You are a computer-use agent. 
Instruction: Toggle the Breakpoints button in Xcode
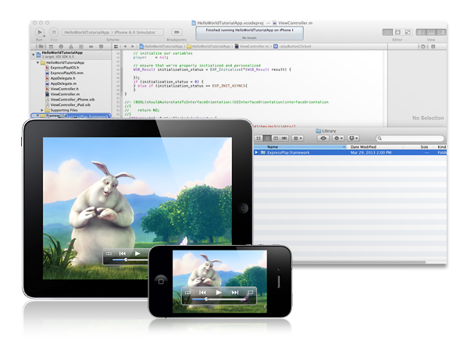coord(176,32)
